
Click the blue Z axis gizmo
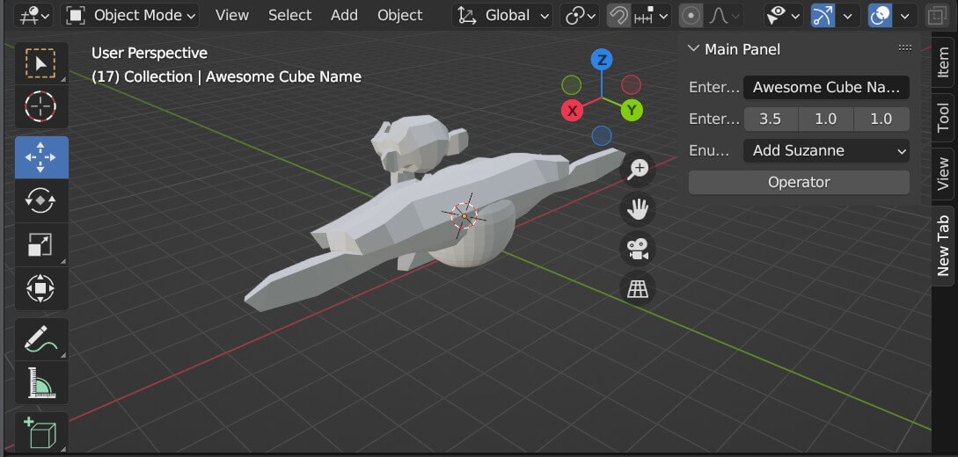[602, 60]
